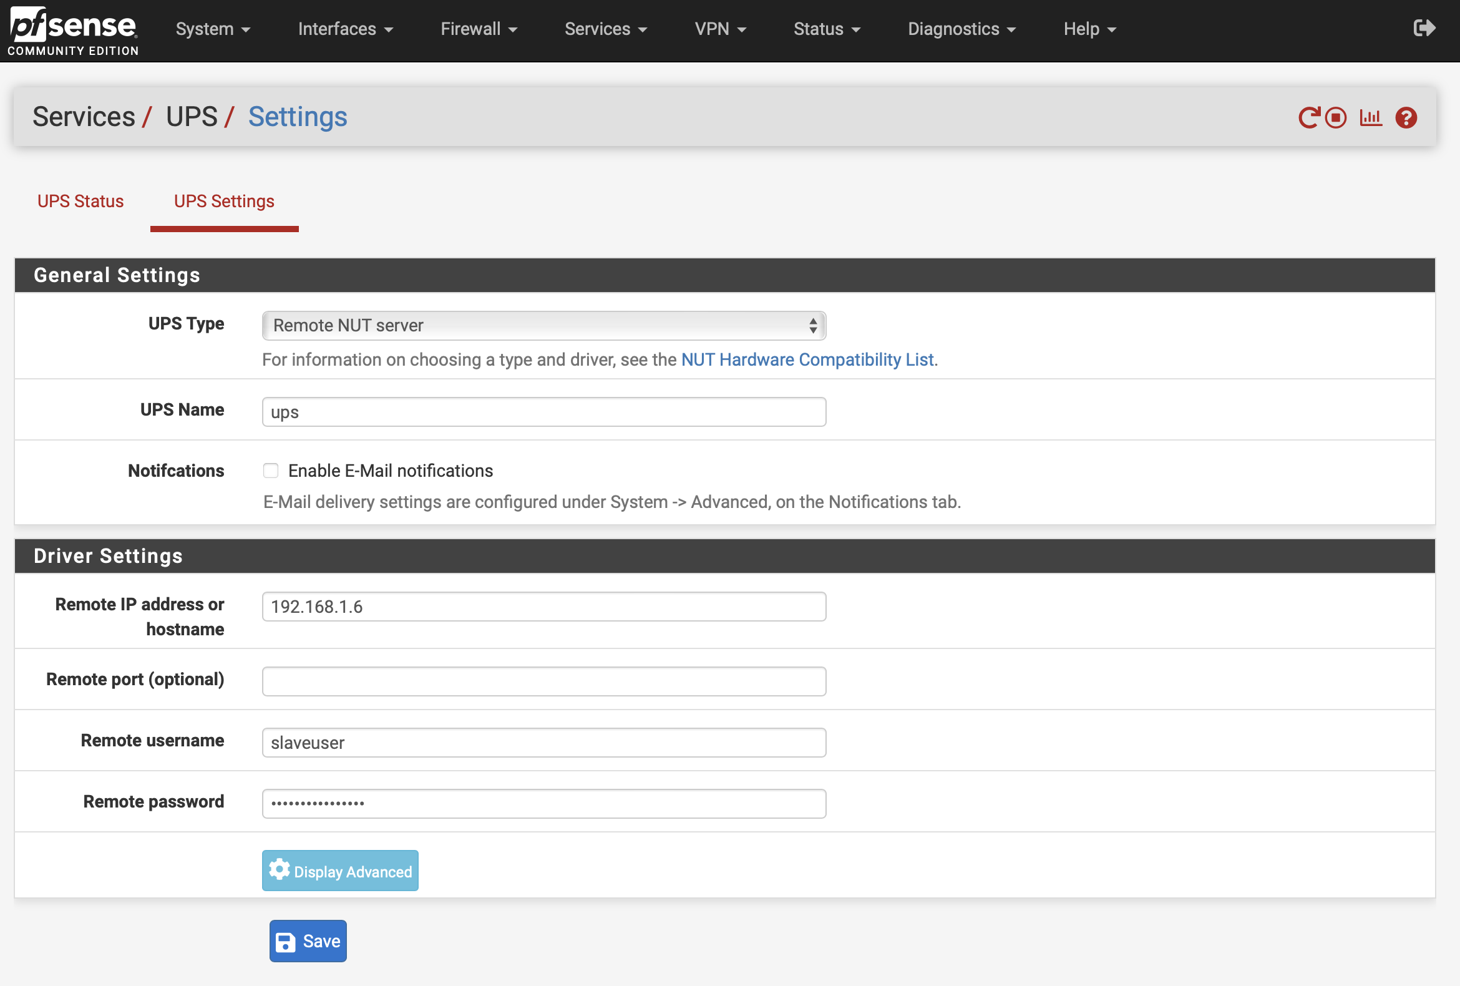This screenshot has height=986, width=1460.
Task: Open the UPS Type dropdown
Action: tap(544, 326)
